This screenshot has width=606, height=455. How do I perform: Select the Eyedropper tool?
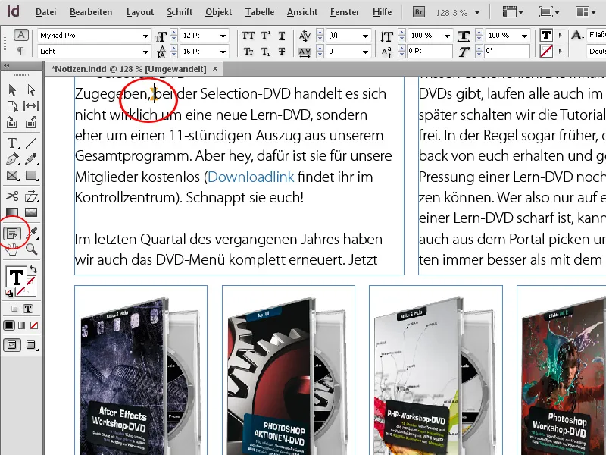33,232
